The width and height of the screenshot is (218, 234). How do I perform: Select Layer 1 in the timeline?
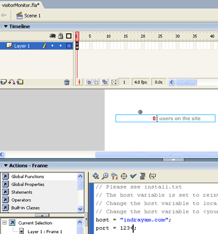(x=37, y=46)
